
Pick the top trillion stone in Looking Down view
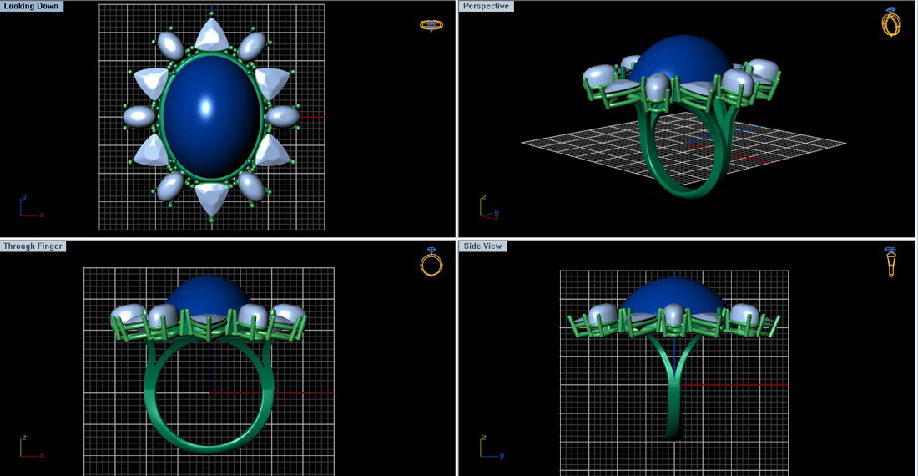tap(211, 36)
